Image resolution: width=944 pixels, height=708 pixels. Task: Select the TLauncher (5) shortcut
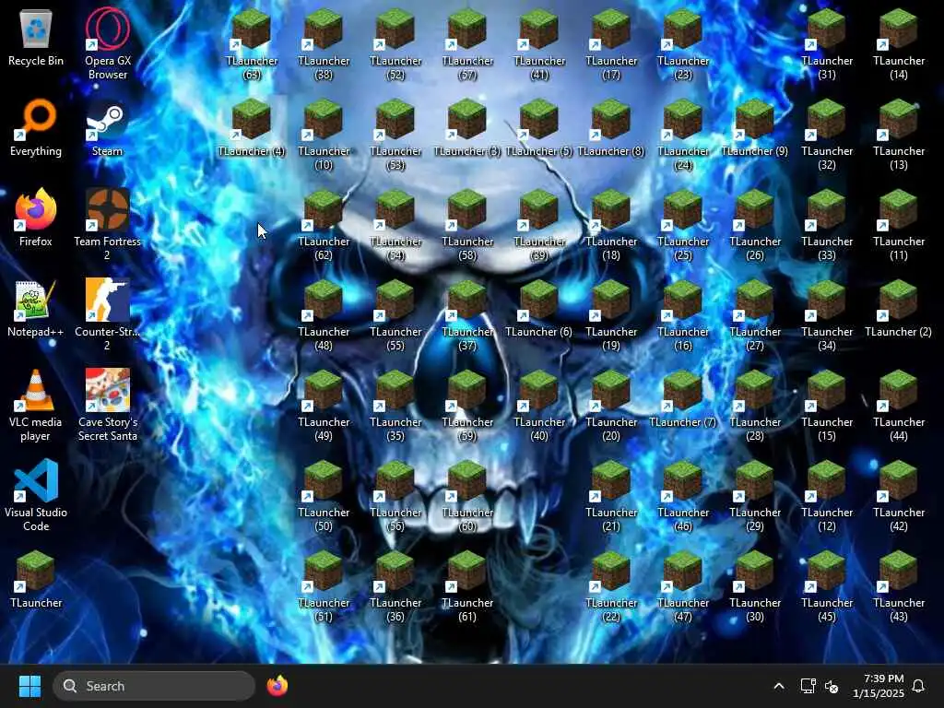coord(538,128)
